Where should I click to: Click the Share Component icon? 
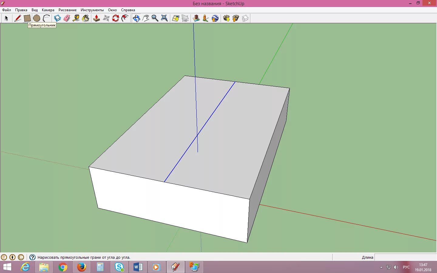tap(245, 18)
